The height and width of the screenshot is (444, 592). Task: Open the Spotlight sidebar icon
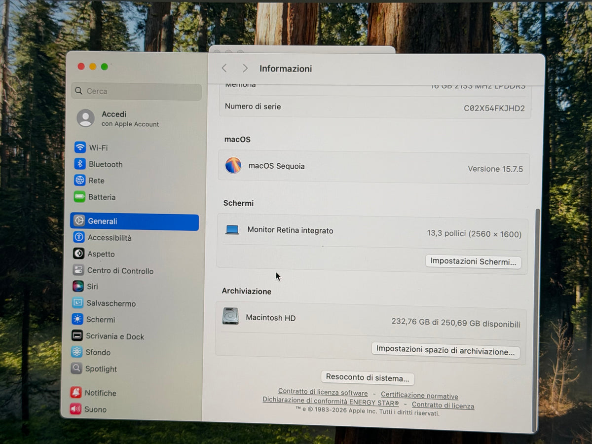coord(76,368)
